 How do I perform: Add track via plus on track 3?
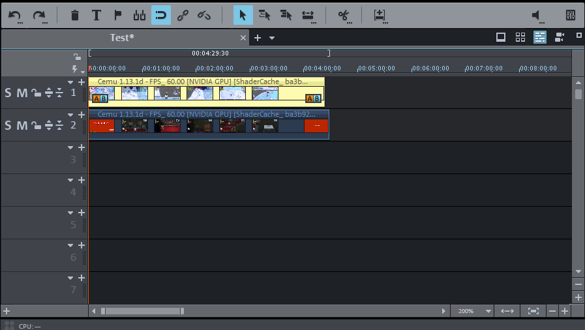coord(82,147)
